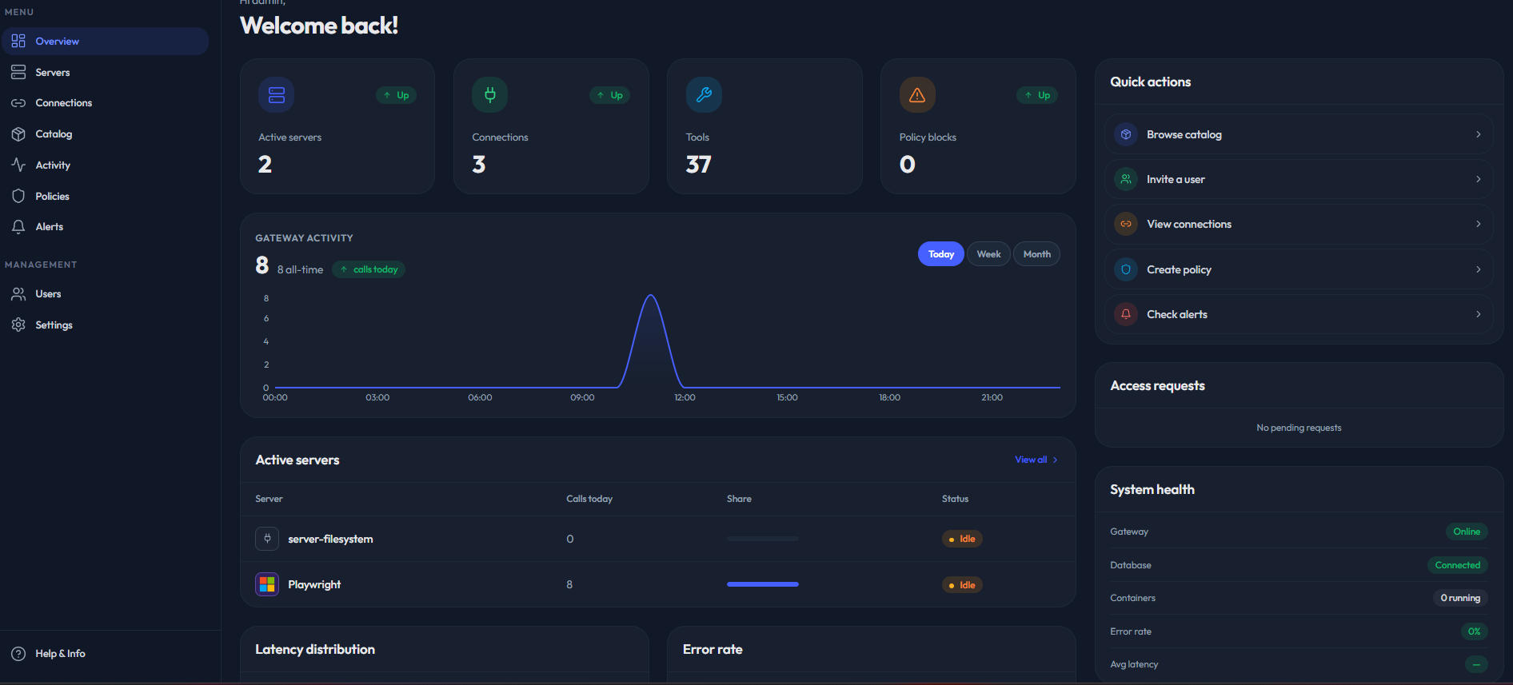The image size is (1513, 685).
Task: Open the Policies menu item
Action: pos(106,196)
